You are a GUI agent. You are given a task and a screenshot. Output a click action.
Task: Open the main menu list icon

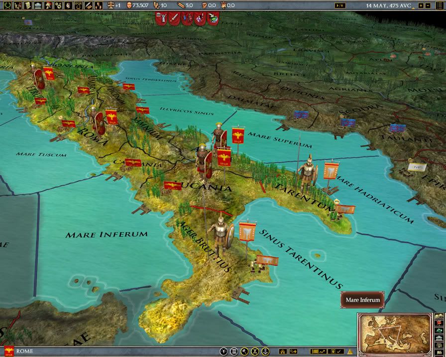tap(440, 5)
